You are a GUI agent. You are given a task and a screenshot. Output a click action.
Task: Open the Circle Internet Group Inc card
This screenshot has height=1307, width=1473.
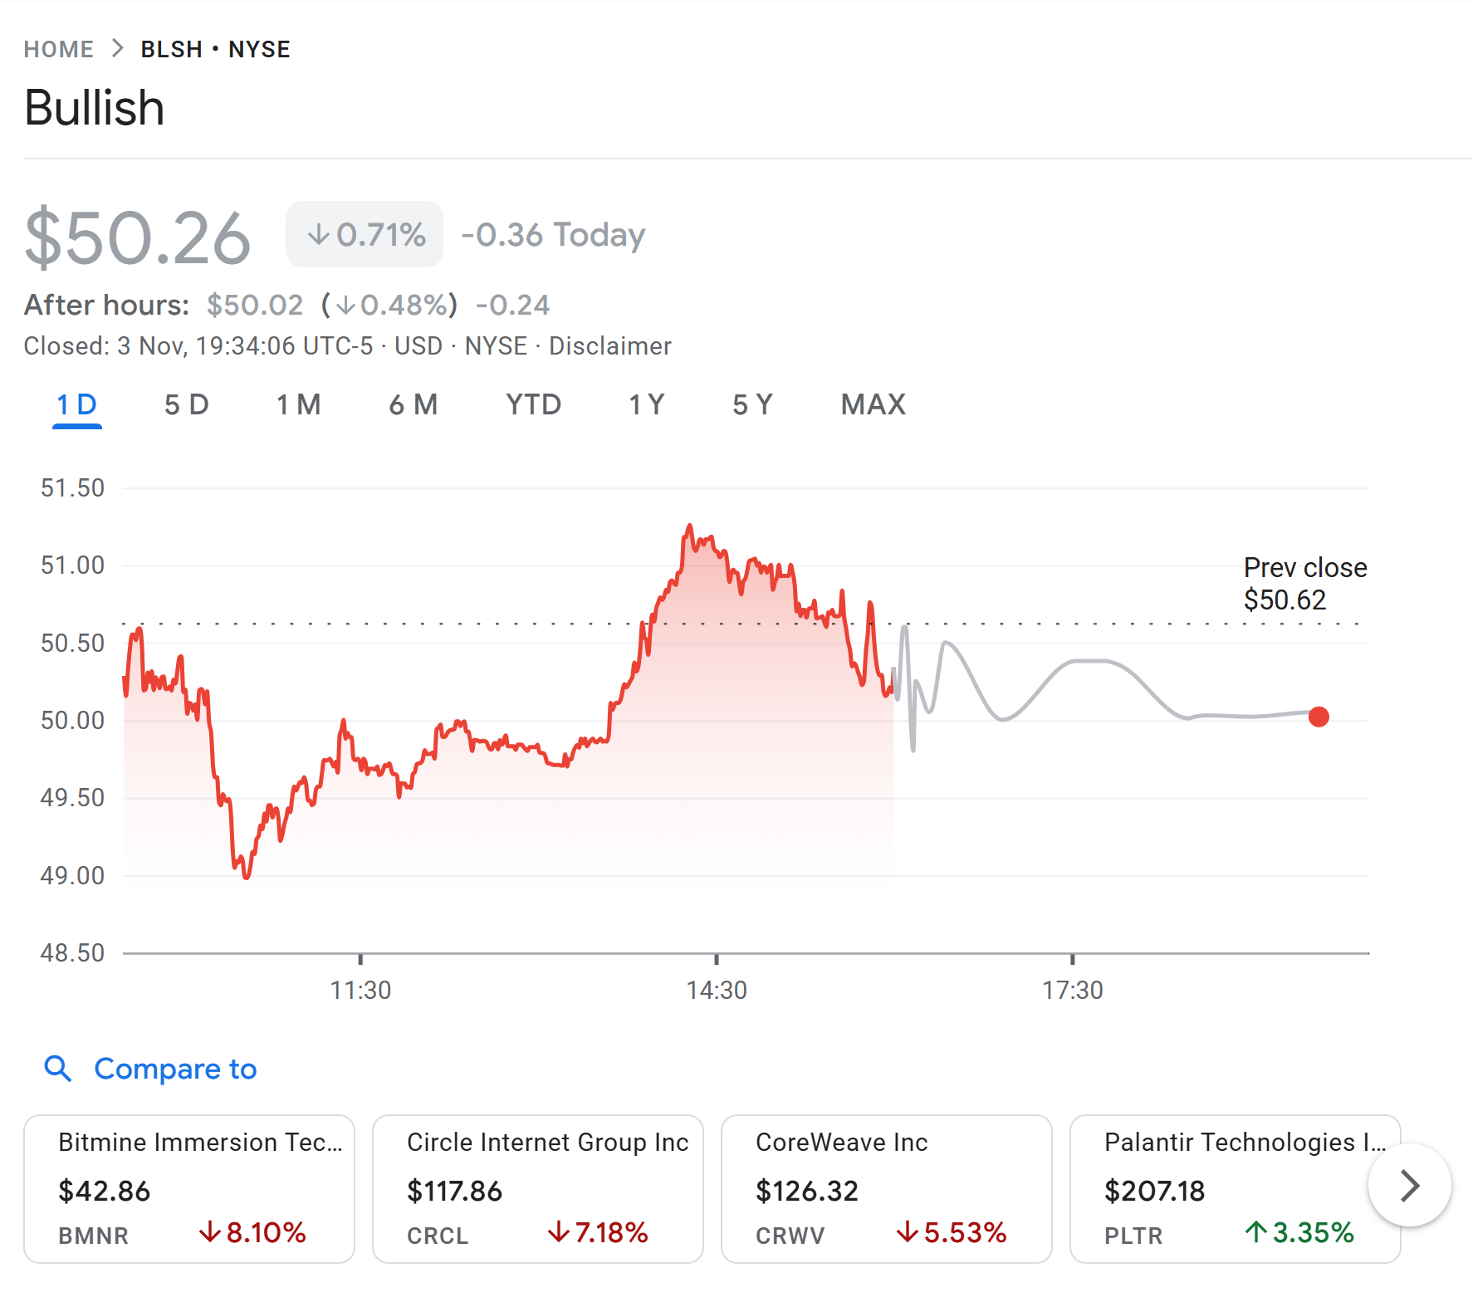[538, 1189]
